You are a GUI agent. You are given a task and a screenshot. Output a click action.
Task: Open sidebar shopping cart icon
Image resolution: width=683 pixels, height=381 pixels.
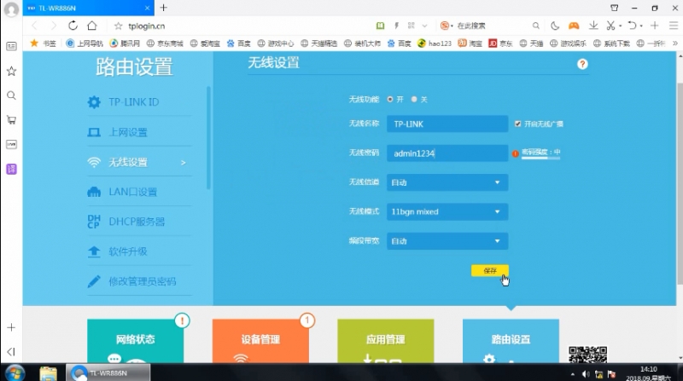point(11,120)
